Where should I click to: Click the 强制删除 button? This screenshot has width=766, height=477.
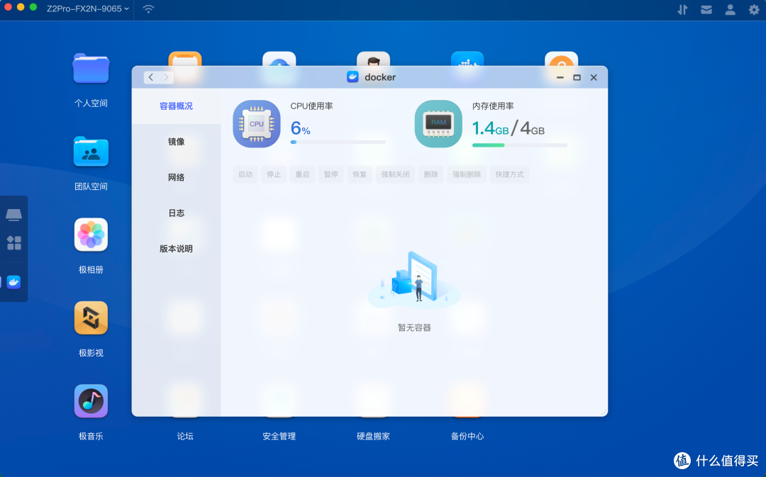pyautogui.click(x=467, y=174)
